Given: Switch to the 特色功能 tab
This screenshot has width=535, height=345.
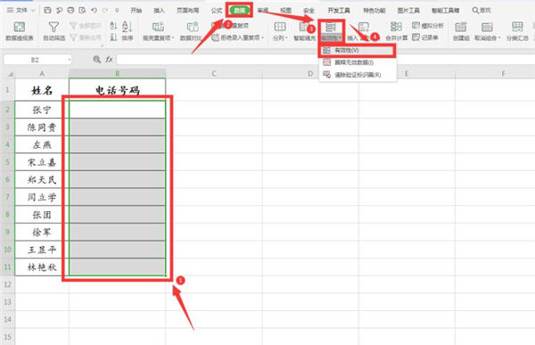Looking at the screenshot, I should tap(374, 11).
